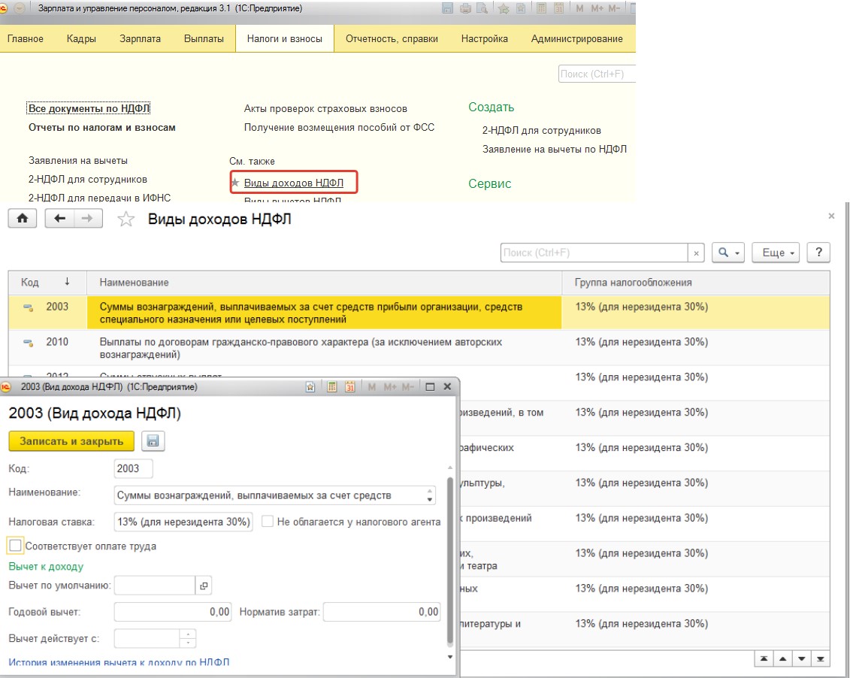850x678 pixels.
Task: Click Записать и закрыть button
Action: click(71, 441)
